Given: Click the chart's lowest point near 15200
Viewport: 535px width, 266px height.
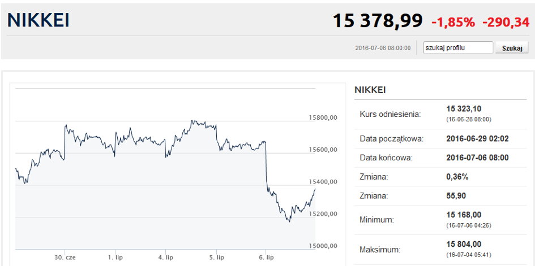Looking at the screenshot, I should [290, 221].
